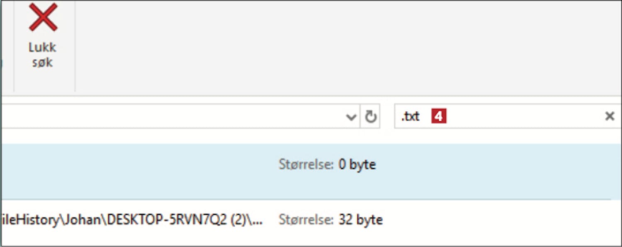The width and height of the screenshot is (622, 247).
Task: Focus the search field containing .txt
Action: tap(518, 117)
